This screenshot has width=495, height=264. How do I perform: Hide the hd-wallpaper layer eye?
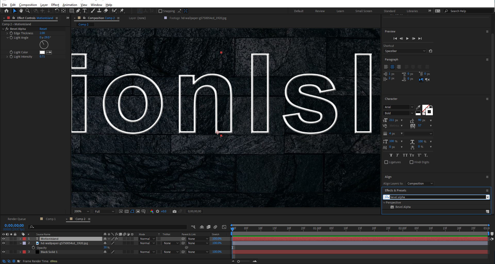click(x=3, y=243)
